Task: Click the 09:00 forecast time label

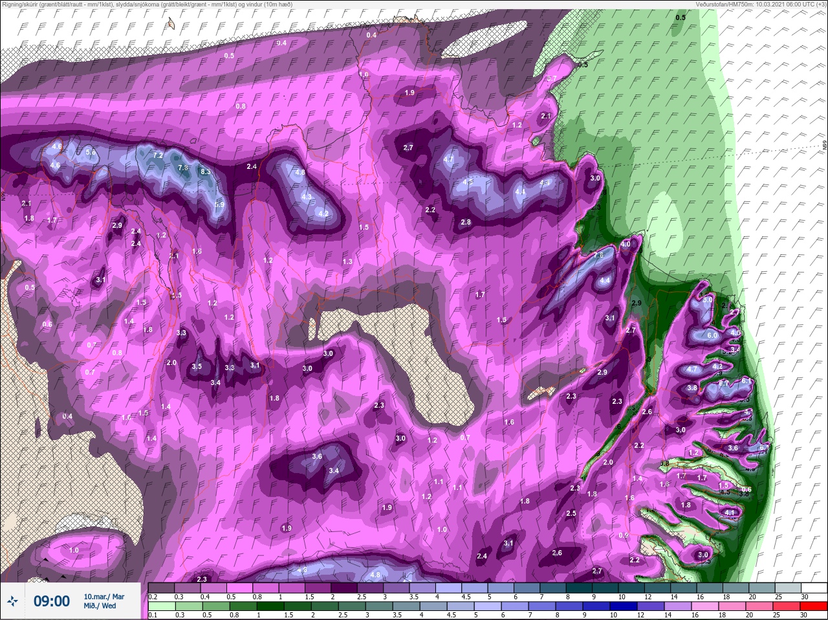Action: [52, 601]
